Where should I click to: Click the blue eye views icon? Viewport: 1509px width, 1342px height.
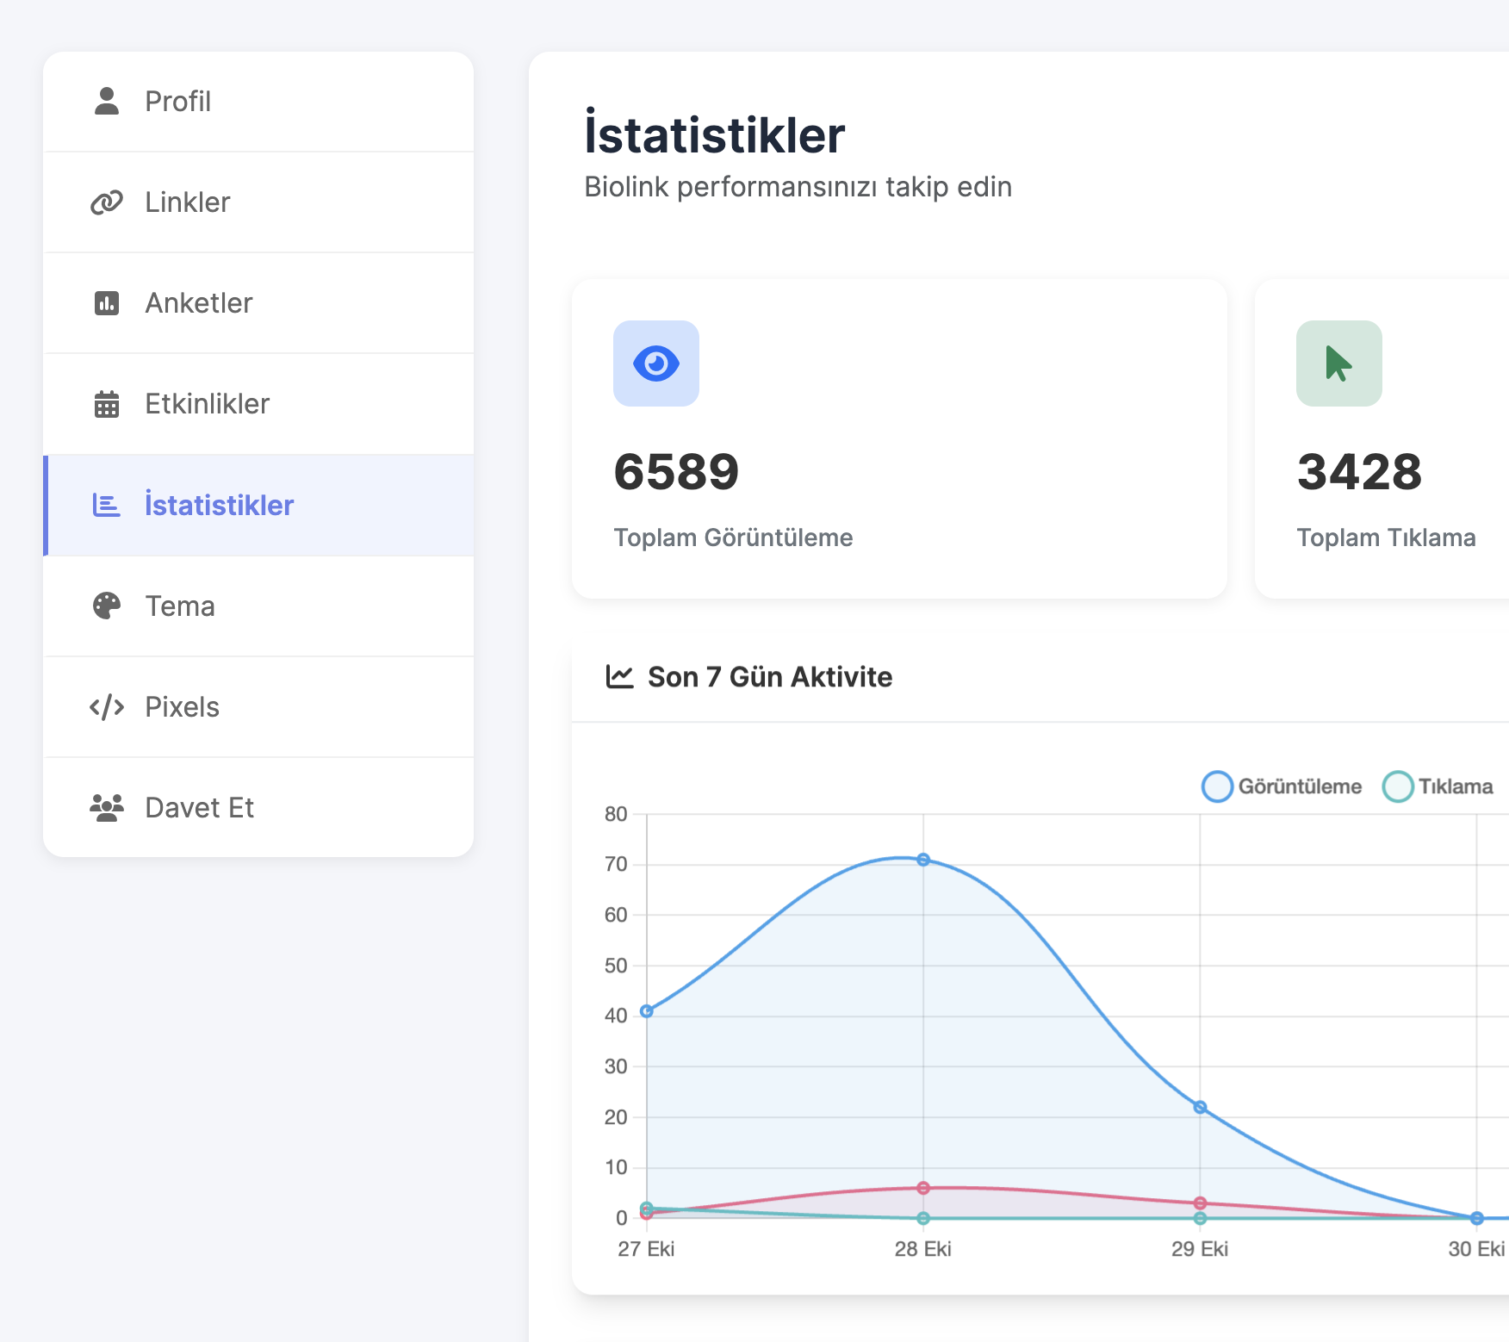click(x=656, y=363)
